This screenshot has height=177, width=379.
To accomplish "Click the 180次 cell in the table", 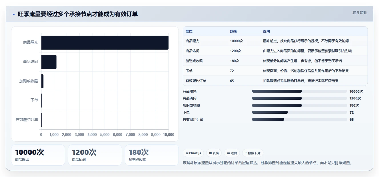I will (234, 61).
